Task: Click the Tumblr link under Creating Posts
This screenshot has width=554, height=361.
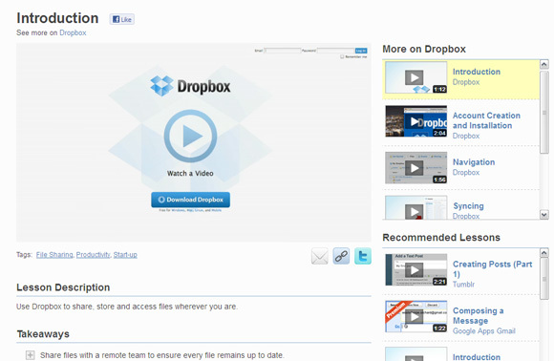Action: (463, 285)
